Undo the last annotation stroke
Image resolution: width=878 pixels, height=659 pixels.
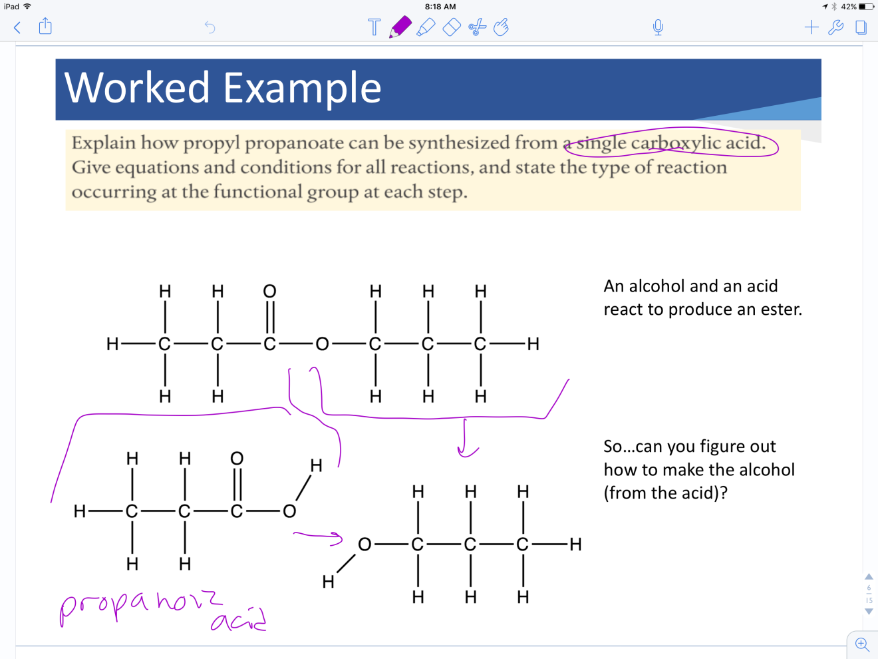(x=209, y=27)
